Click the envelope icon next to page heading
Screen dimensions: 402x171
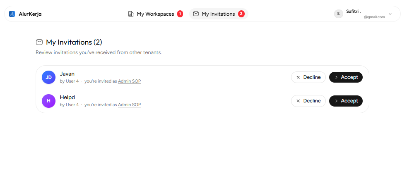[x=39, y=42]
